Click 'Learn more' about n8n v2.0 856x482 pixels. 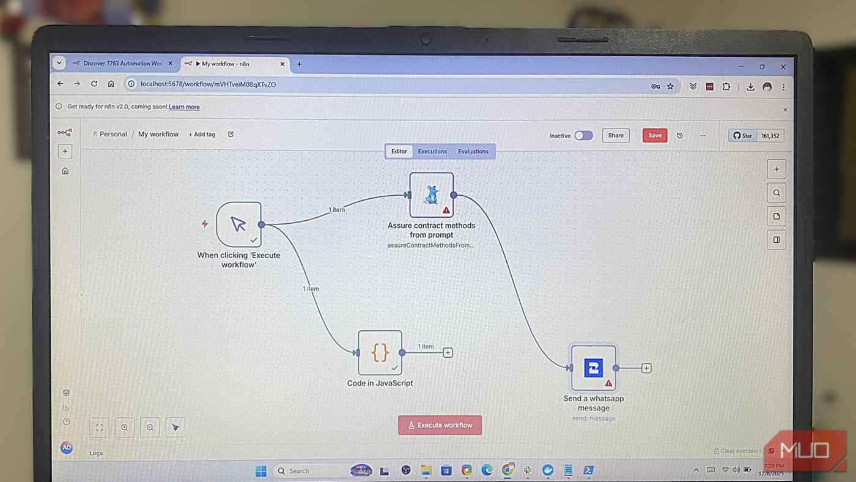(183, 106)
